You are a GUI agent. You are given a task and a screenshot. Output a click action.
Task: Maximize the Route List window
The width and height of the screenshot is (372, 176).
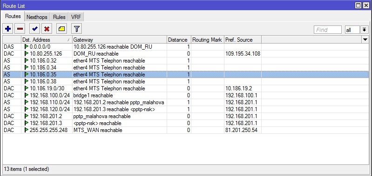point(358,6)
